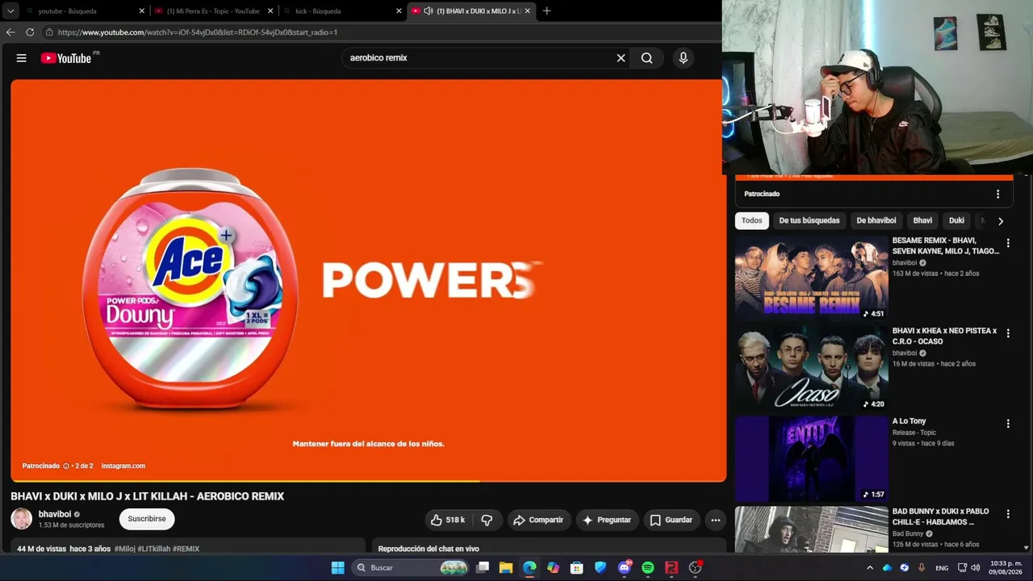The height and width of the screenshot is (581, 1033).
Task: Open Microsoft Store from the taskbar
Action: tap(577, 567)
